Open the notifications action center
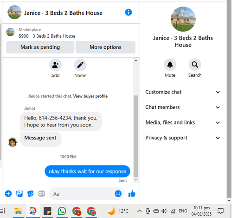232x218 pixels. [x=220, y=211]
